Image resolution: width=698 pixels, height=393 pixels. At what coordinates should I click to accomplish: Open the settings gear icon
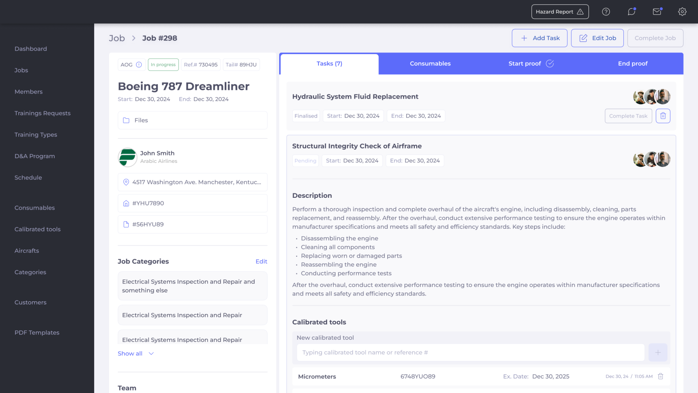pos(682,12)
